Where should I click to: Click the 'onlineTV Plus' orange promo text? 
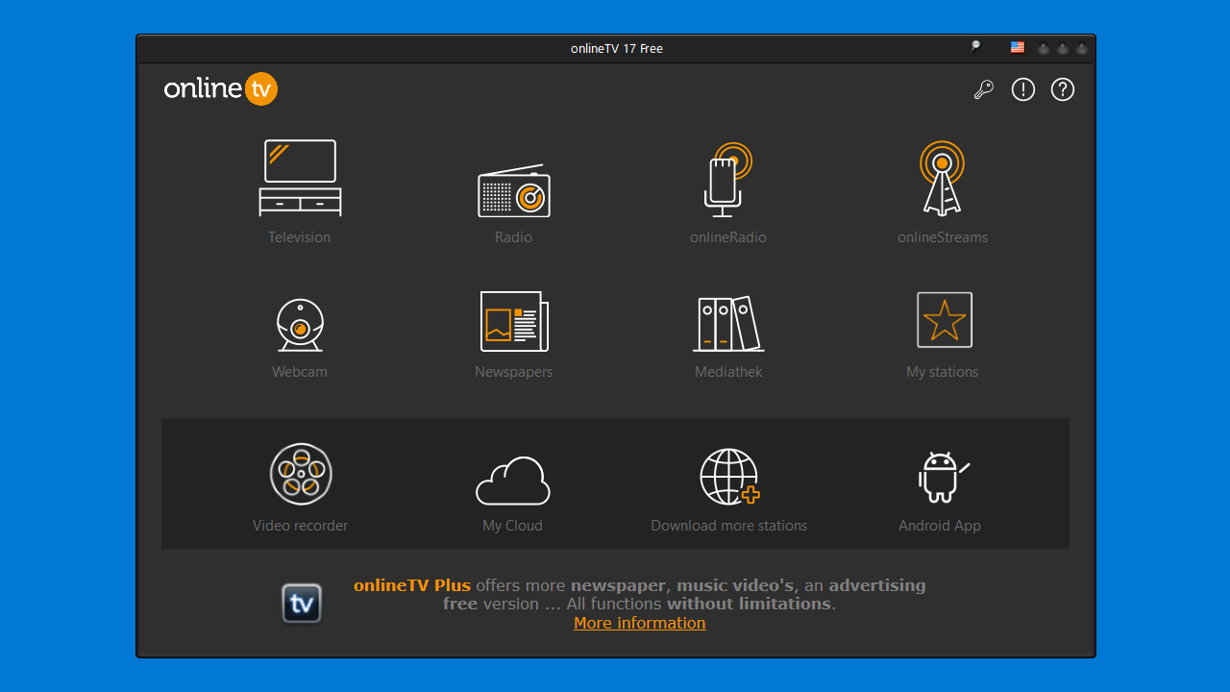point(412,585)
